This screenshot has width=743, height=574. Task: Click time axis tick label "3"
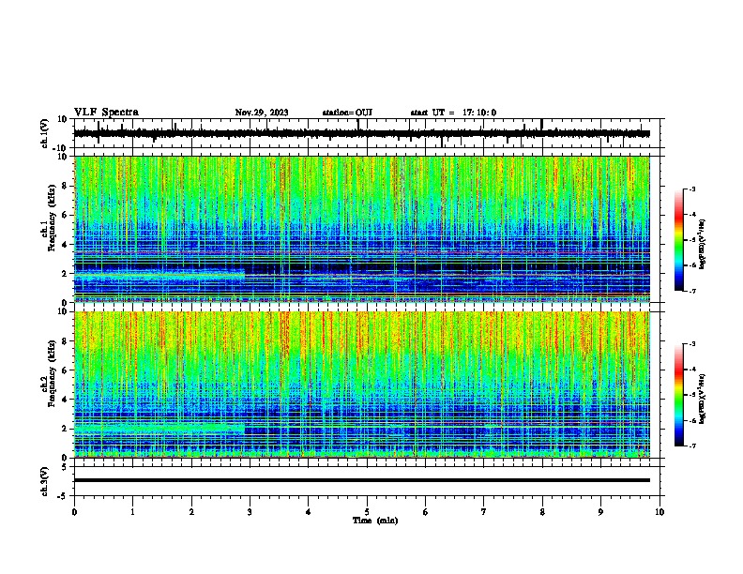250,512
